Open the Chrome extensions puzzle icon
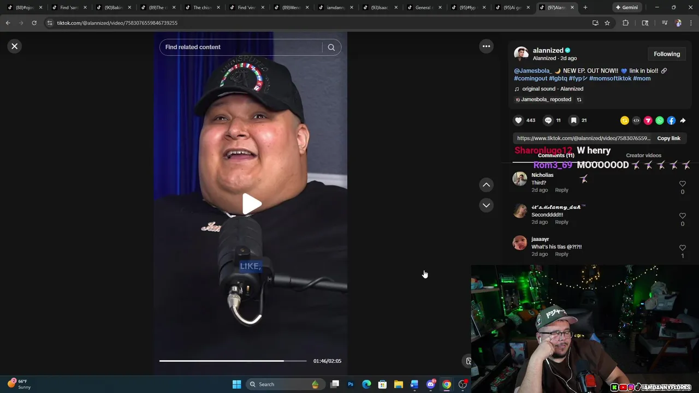The height and width of the screenshot is (393, 699). 626,23
